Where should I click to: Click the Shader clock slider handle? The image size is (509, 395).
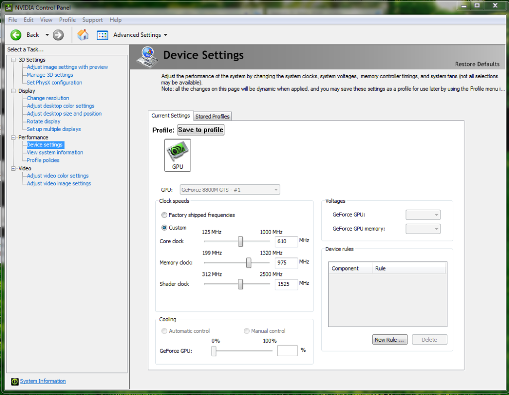coord(240,284)
